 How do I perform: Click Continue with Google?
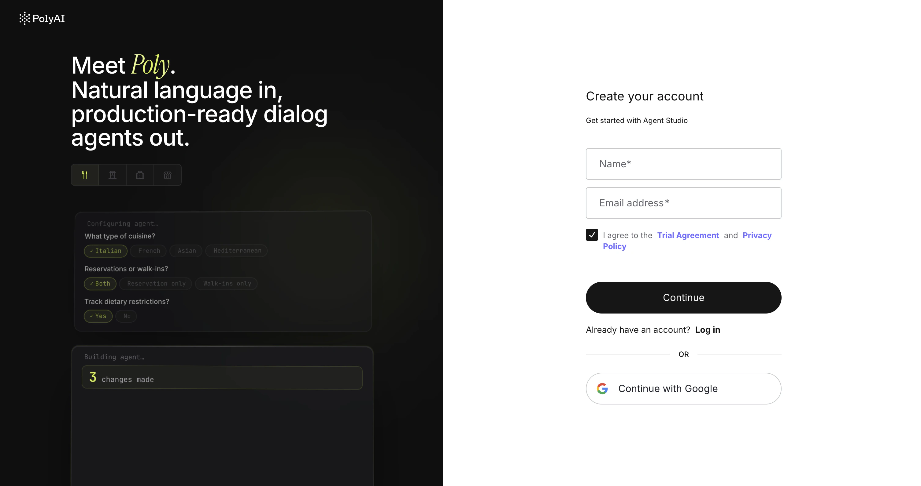pyautogui.click(x=683, y=388)
